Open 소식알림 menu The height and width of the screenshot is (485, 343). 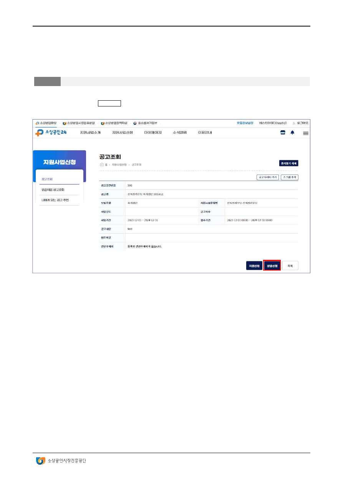point(179,133)
